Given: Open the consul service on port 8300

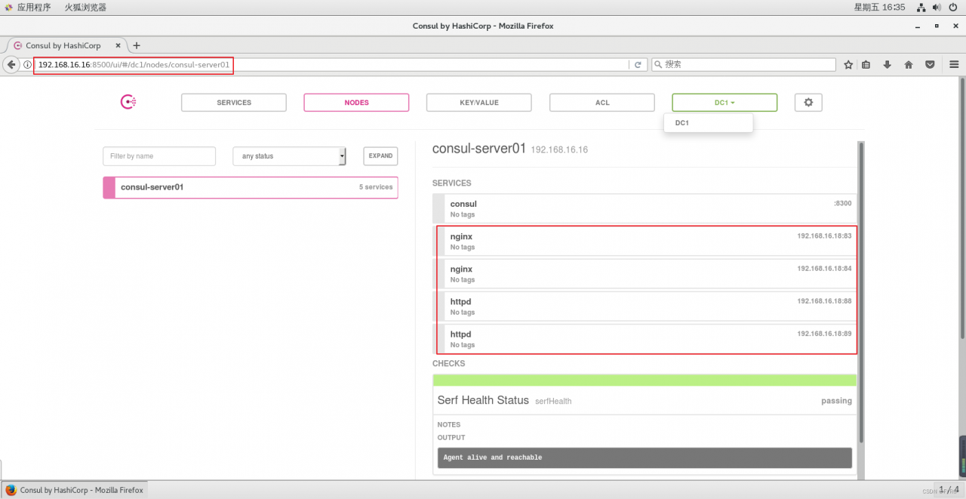Looking at the screenshot, I should pos(645,209).
